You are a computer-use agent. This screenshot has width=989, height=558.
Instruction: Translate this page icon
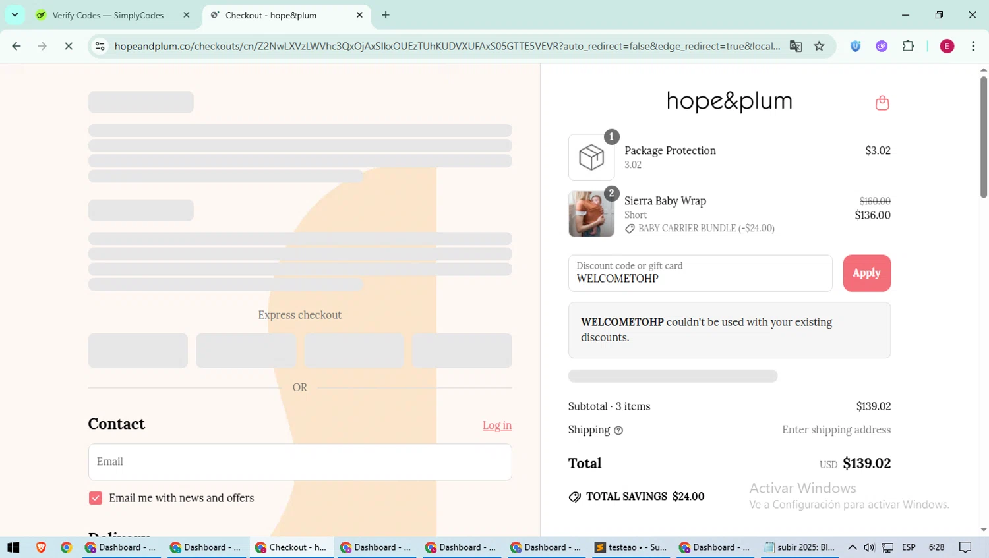(796, 46)
